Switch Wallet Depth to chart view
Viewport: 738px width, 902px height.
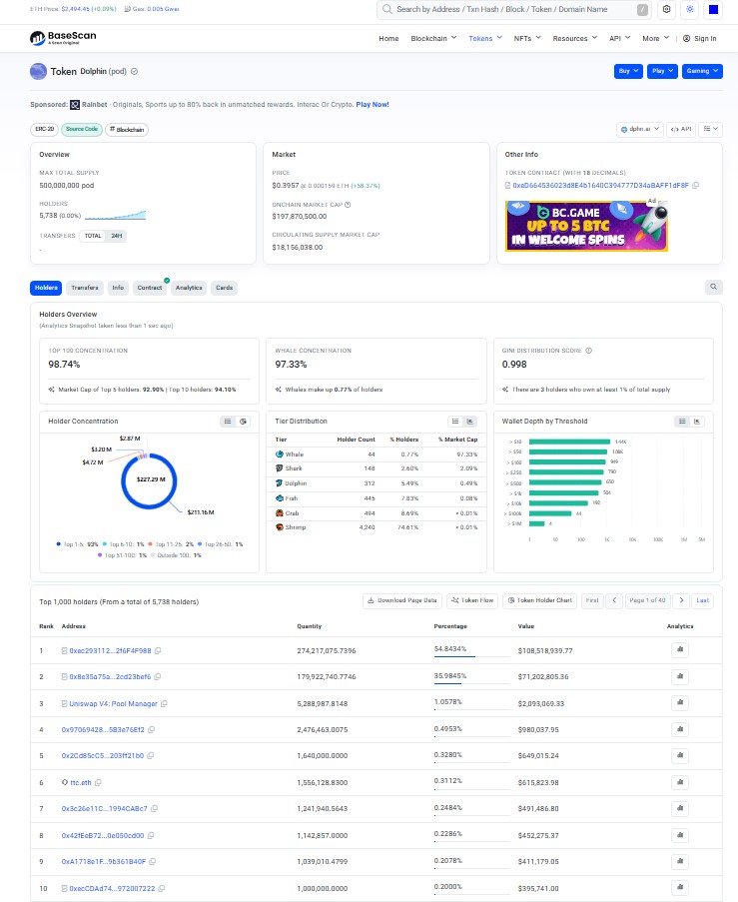pos(697,422)
